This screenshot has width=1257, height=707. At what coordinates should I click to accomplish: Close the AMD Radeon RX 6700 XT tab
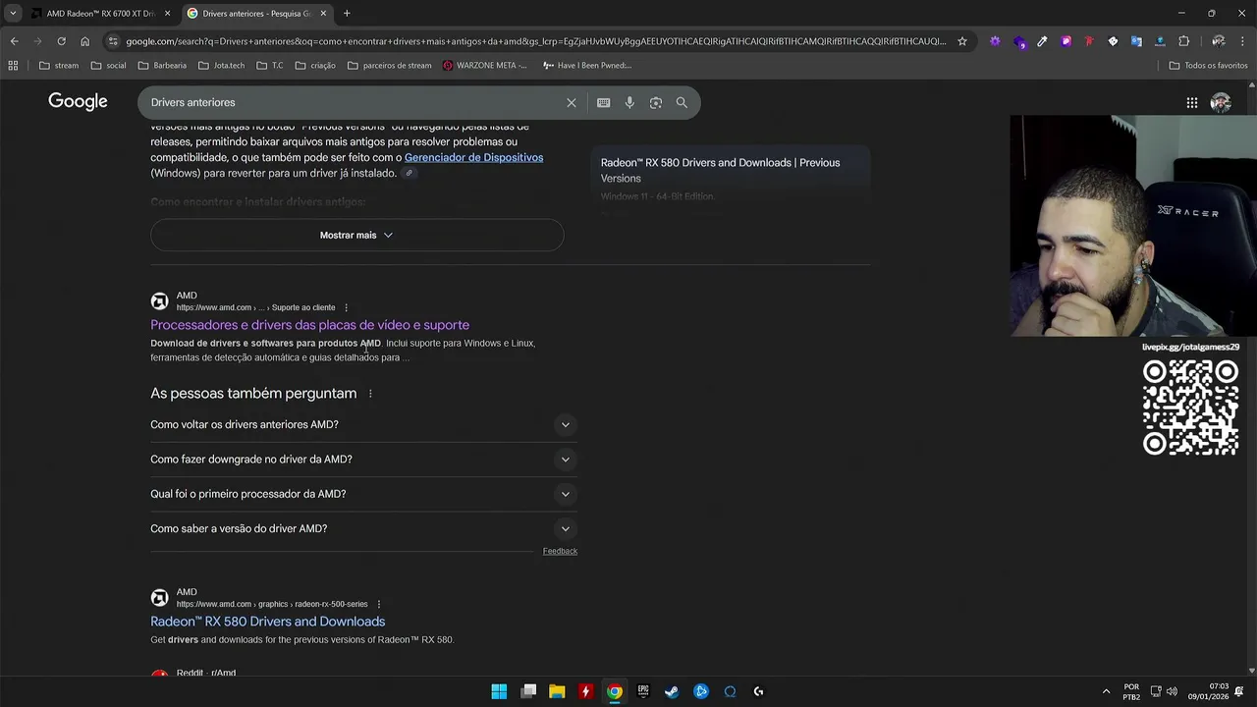tap(167, 14)
